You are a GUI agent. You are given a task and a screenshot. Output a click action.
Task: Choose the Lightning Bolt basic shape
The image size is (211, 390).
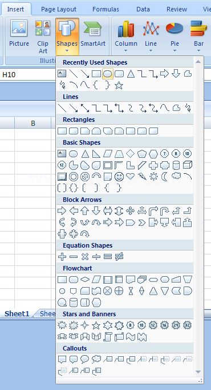click(142, 176)
